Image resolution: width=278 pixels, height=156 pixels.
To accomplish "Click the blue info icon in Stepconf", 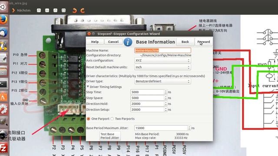I will (128, 42).
